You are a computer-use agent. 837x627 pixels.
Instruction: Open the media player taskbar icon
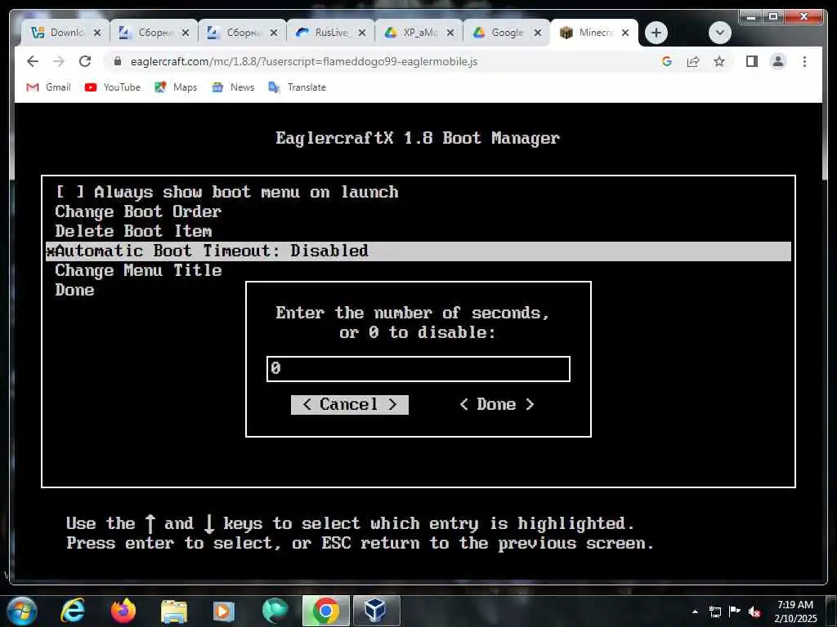click(224, 611)
